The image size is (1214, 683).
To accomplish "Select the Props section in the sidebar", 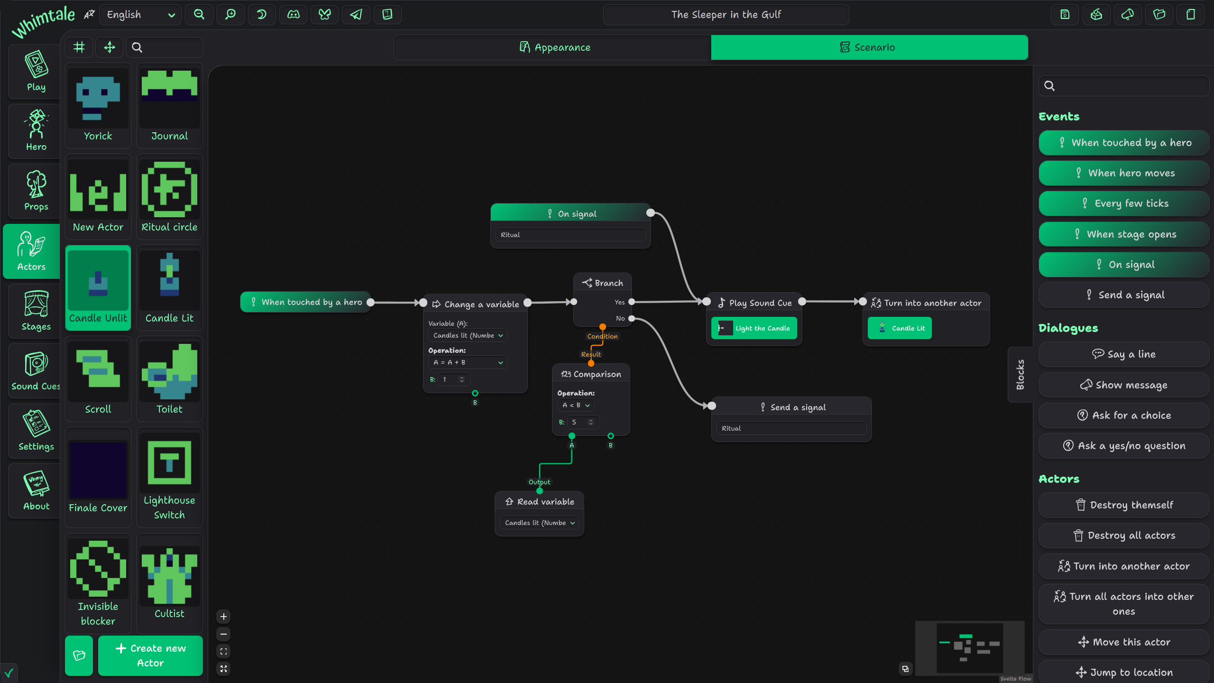I will [x=34, y=191].
